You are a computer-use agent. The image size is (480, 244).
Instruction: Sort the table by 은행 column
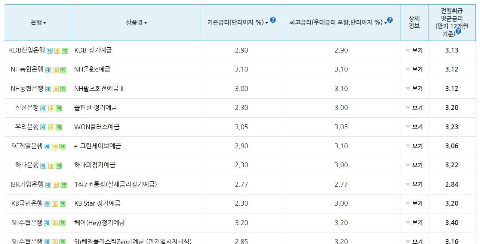coord(39,23)
